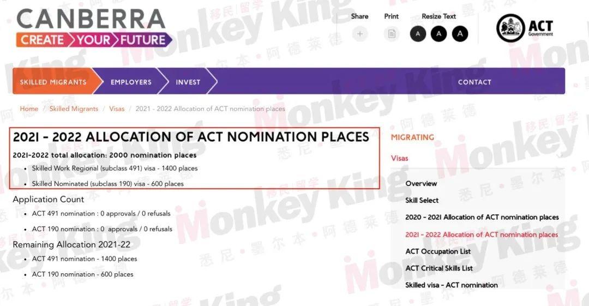Open the Skill Select sidebar link
The image size is (589, 306).
[422, 200]
